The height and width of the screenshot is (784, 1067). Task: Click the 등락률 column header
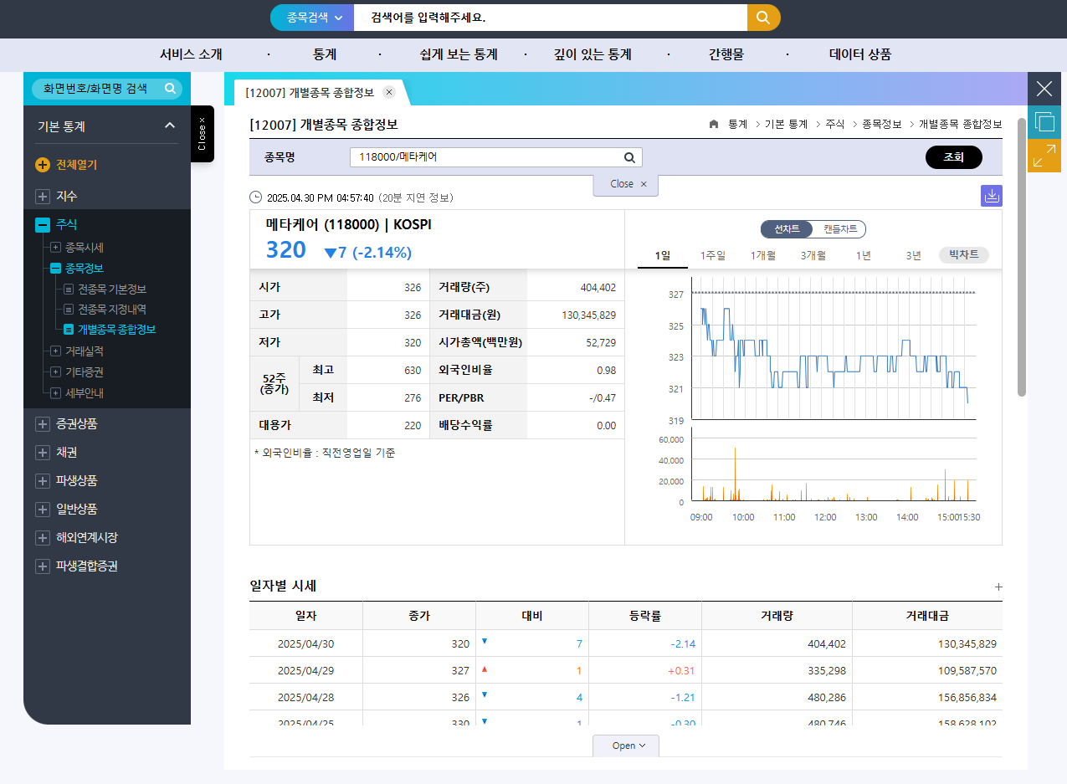tap(645, 616)
